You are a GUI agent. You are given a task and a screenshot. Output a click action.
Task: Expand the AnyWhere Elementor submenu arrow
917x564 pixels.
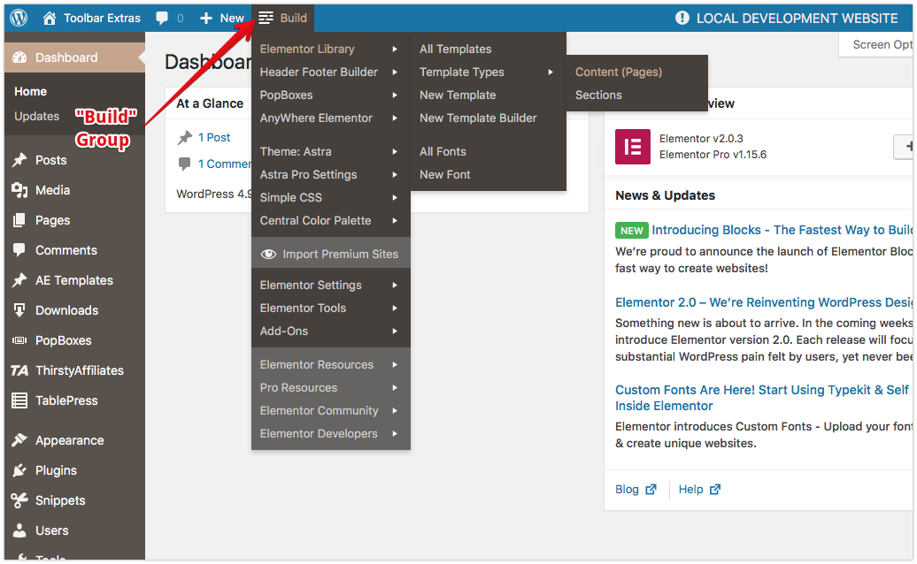click(x=396, y=118)
